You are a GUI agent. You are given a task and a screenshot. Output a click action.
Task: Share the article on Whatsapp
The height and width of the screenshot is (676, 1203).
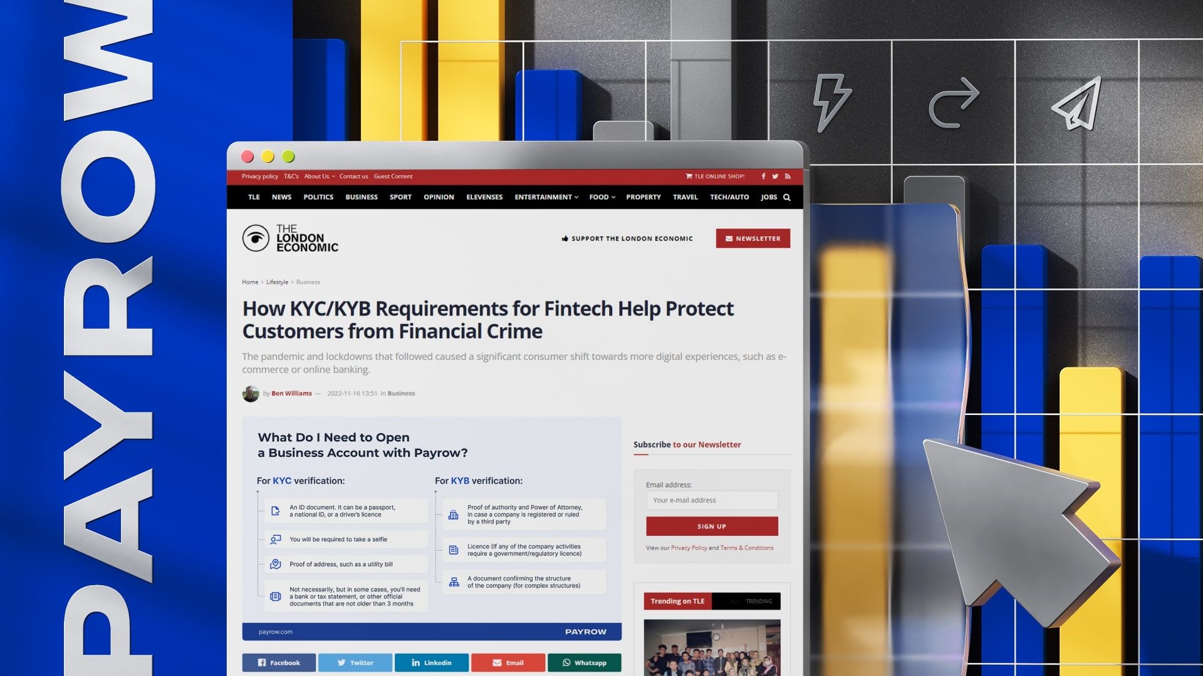tap(585, 663)
